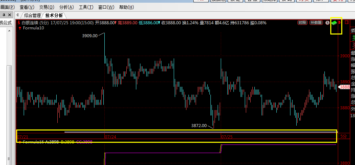Click the magenta CC:3898 indicator value
Screen dimensions: 355x165
pos(84,142)
